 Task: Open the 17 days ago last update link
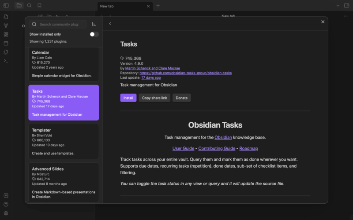click(x=151, y=78)
